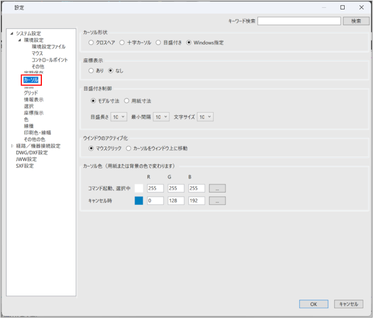Choose カーソルをウィンドウ上に移動 option

[128, 148]
